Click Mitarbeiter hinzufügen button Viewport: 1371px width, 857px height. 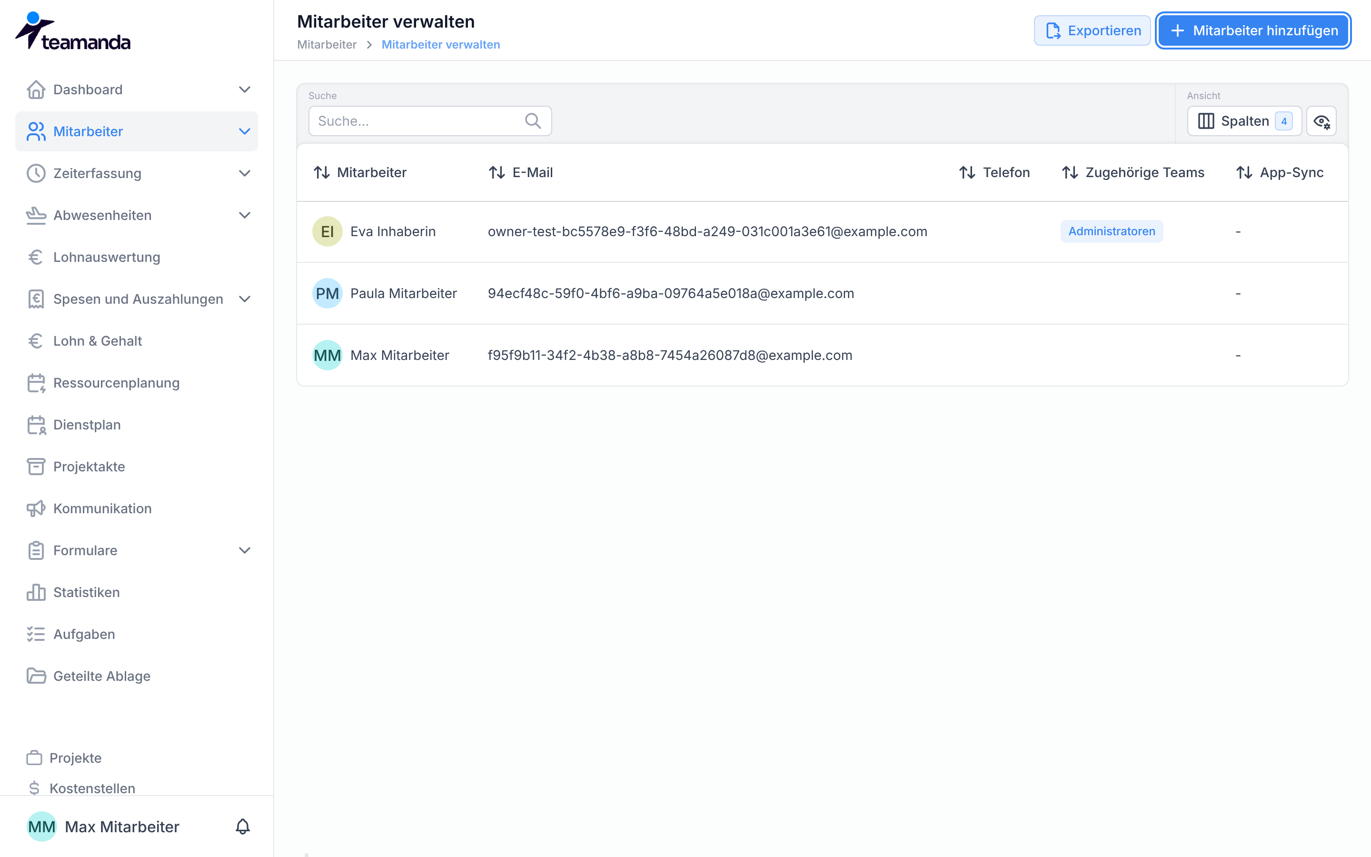[x=1253, y=30]
